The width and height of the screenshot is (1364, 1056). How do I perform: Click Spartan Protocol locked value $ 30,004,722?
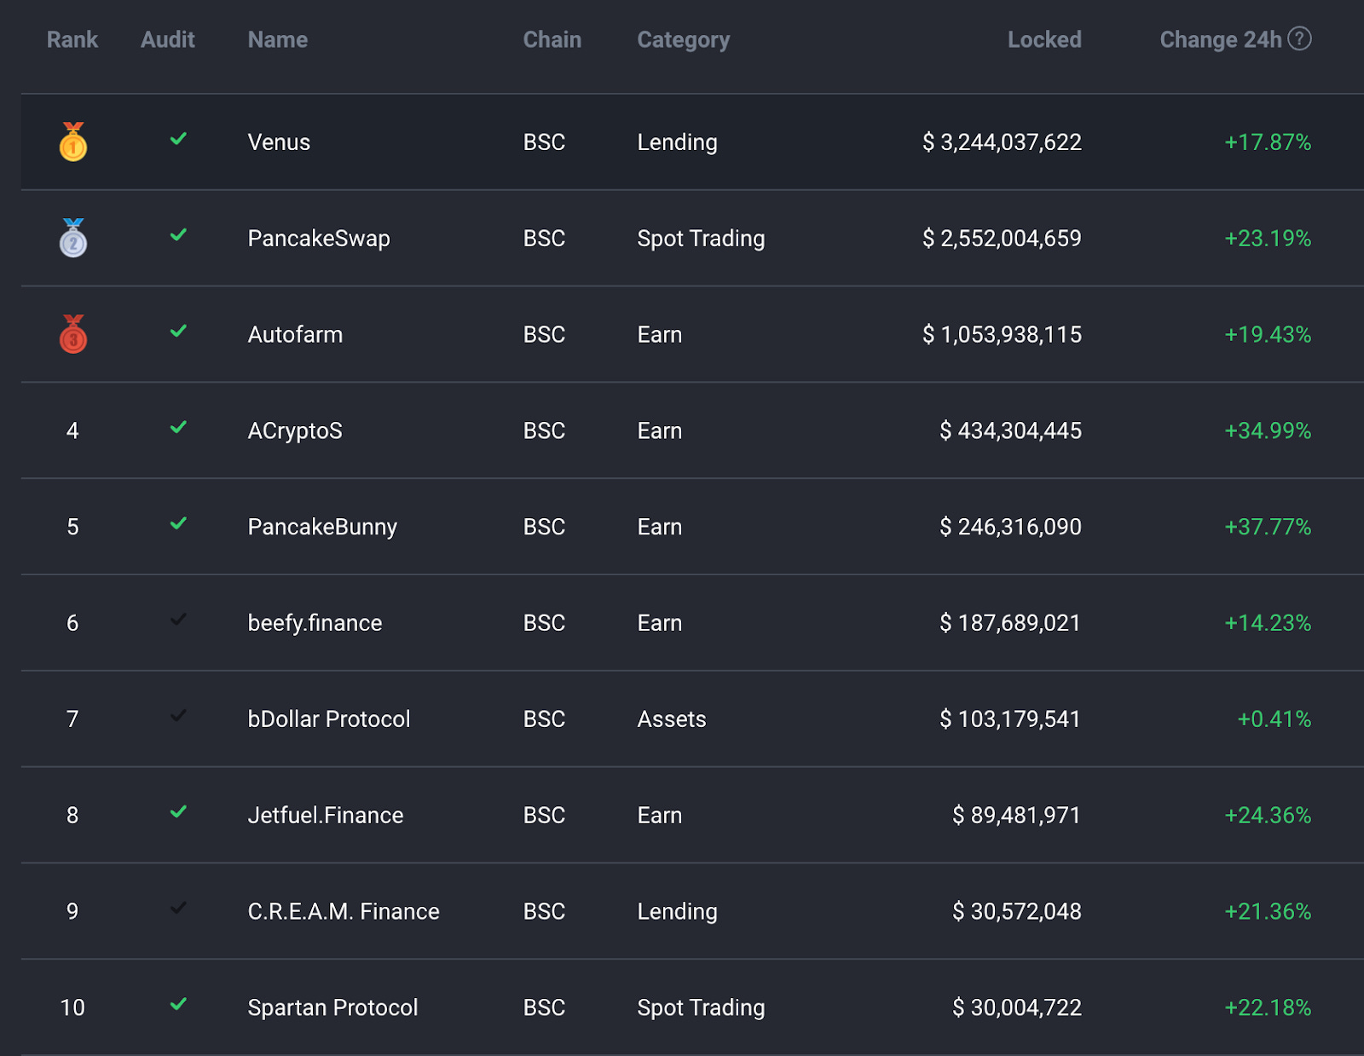click(1016, 1008)
